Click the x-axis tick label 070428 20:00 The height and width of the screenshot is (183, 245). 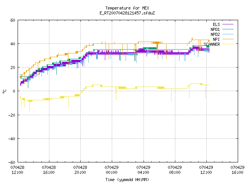click(80, 170)
